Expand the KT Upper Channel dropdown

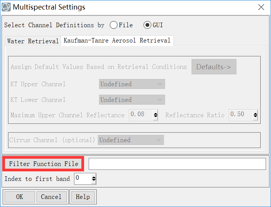(x=132, y=84)
